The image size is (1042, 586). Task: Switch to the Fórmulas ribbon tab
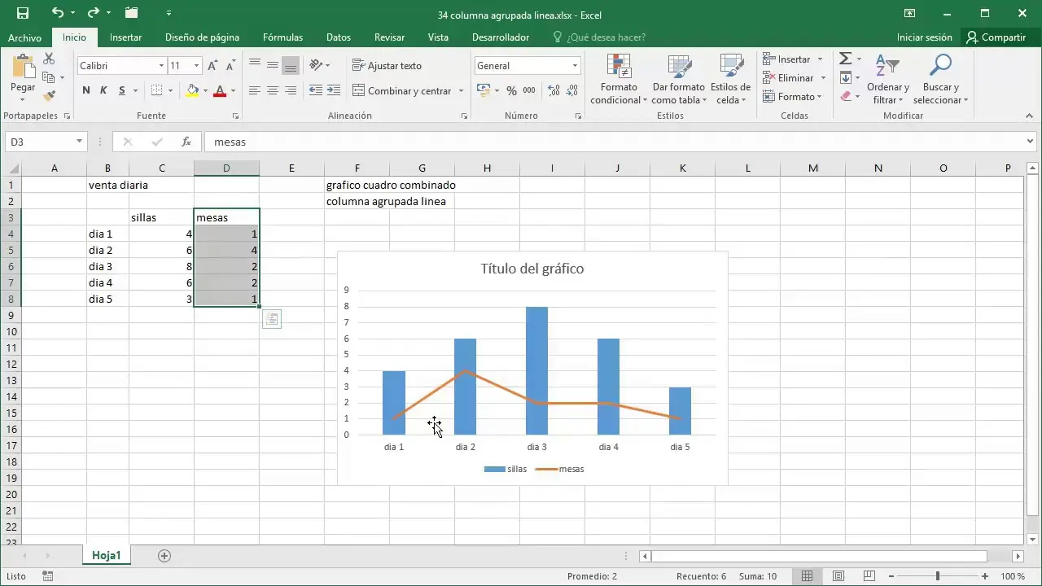[282, 37]
